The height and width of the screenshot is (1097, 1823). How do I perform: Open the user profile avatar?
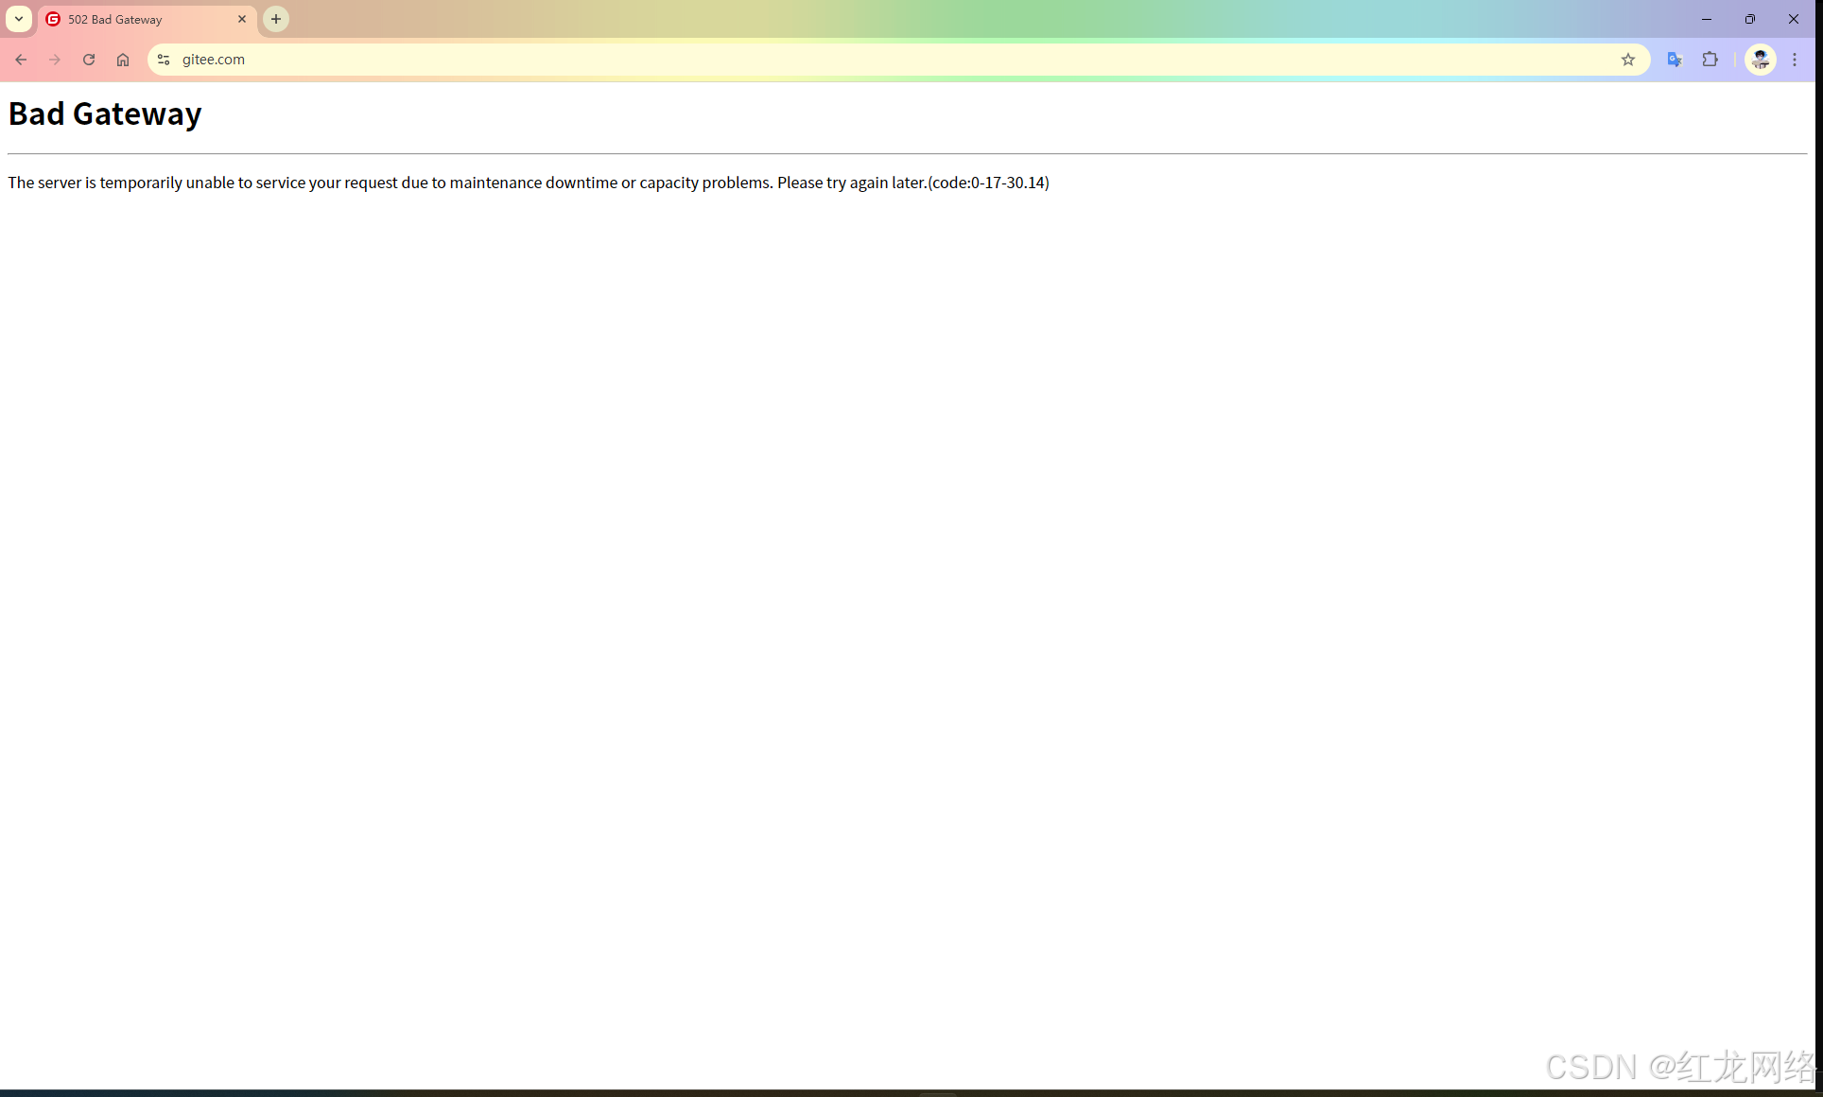click(x=1760, y=60)
